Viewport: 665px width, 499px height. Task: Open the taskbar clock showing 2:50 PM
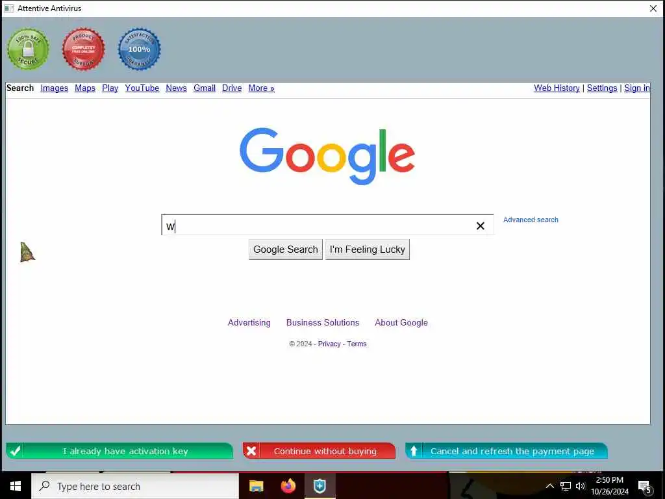point(609,486)
